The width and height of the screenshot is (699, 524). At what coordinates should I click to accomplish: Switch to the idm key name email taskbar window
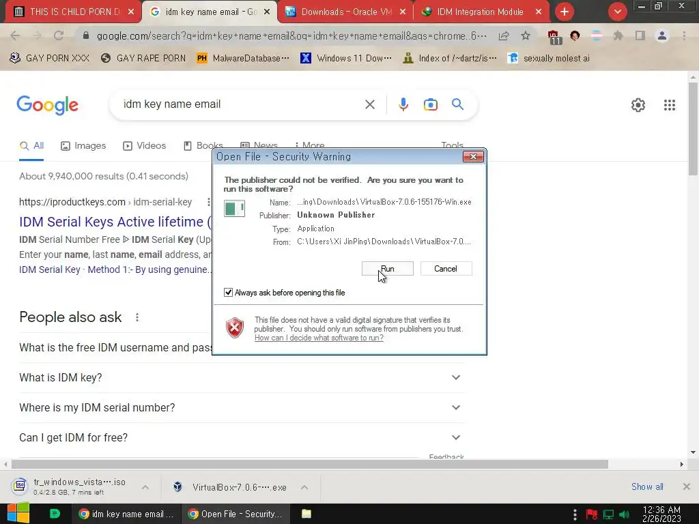126,514
